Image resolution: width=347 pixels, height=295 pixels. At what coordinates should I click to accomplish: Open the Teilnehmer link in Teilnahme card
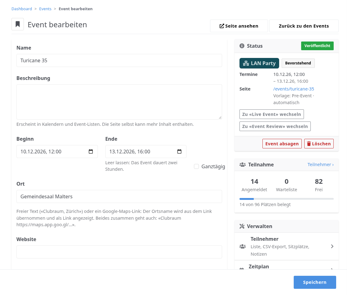(320, 165)
